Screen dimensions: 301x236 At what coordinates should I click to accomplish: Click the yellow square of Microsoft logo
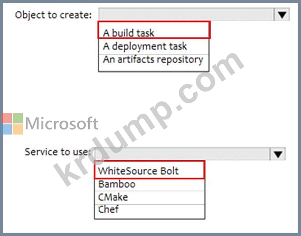tap(17, 129)
